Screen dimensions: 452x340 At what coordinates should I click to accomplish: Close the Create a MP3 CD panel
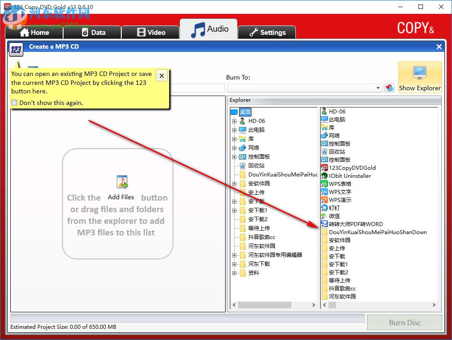pos(439,46)
